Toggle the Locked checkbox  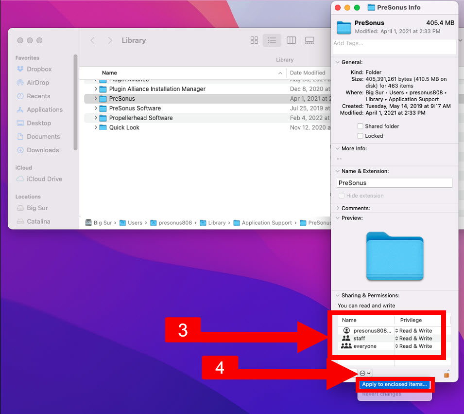[x=360, y=136]
